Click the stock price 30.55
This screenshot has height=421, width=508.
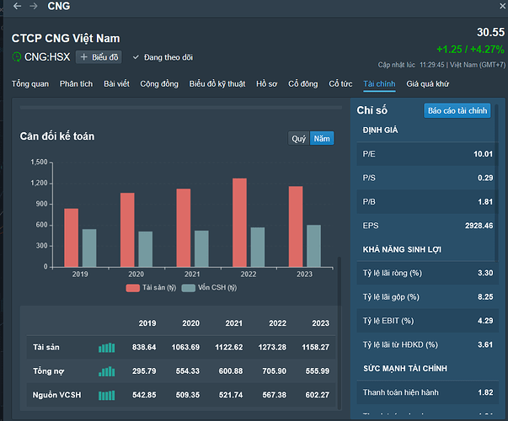(x=490, y=32)
